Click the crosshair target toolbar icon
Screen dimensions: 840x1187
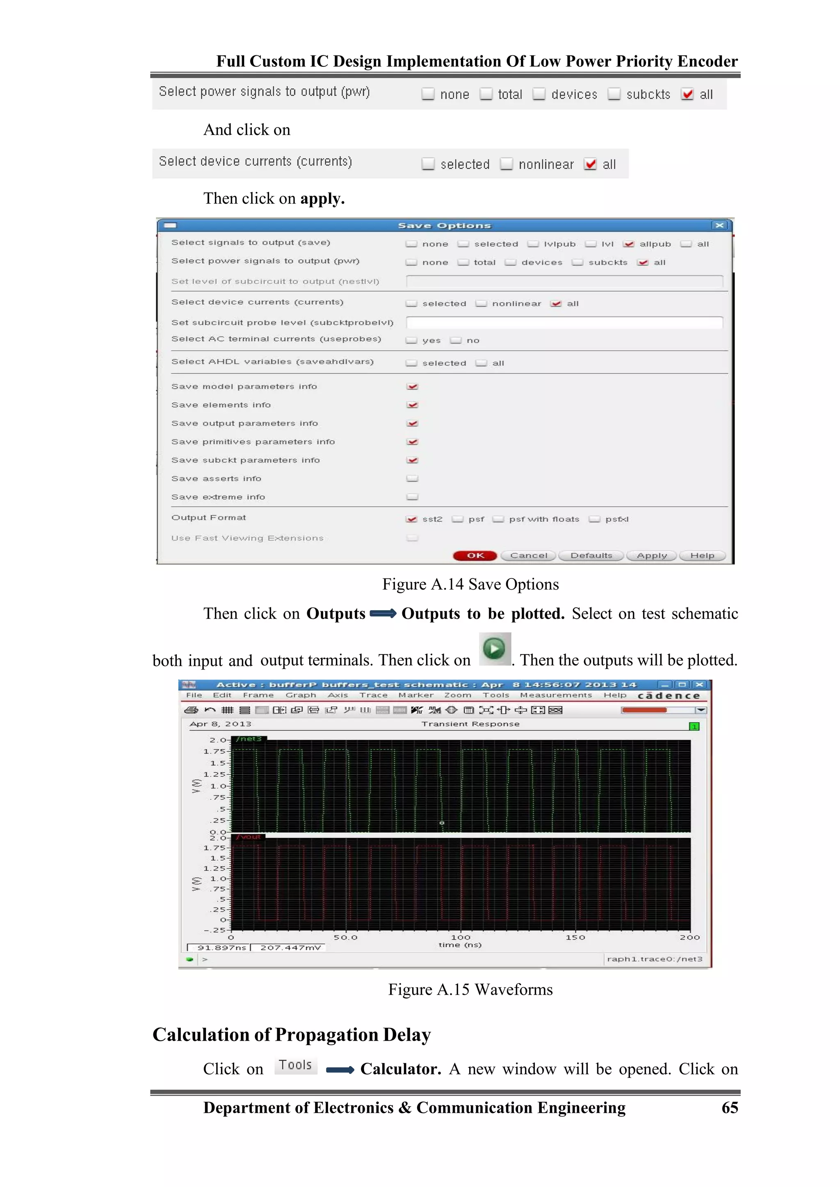coord(452,710)
